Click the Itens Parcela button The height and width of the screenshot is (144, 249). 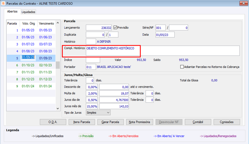point(82,122)
